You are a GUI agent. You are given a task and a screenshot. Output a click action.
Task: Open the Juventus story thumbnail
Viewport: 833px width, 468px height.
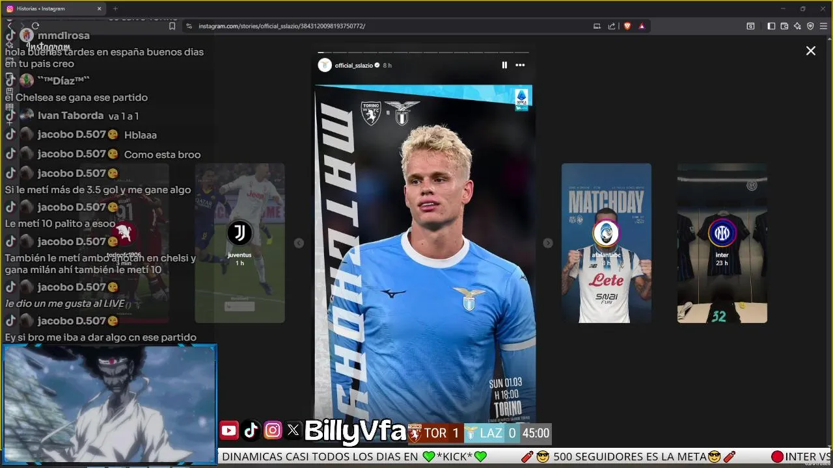[239, 243]
